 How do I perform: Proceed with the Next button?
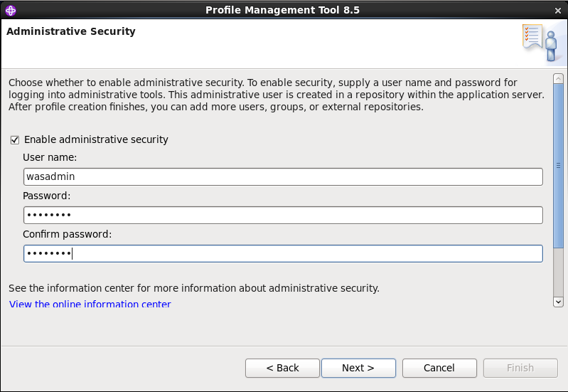pyautogui.click(x=358, y=368)
